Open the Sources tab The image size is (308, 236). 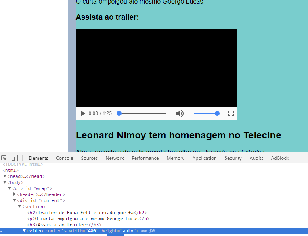[x=89, y=158]
